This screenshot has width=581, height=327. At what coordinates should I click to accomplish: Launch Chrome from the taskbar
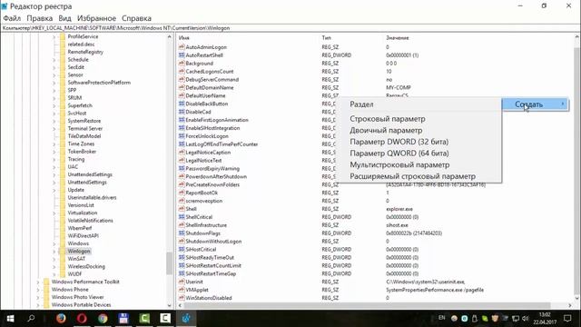pos(103,318)
